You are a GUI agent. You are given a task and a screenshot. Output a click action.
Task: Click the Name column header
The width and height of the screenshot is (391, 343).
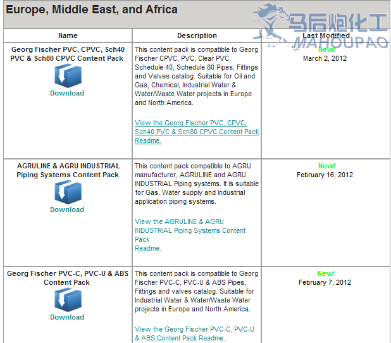click(x=68, y=35)
